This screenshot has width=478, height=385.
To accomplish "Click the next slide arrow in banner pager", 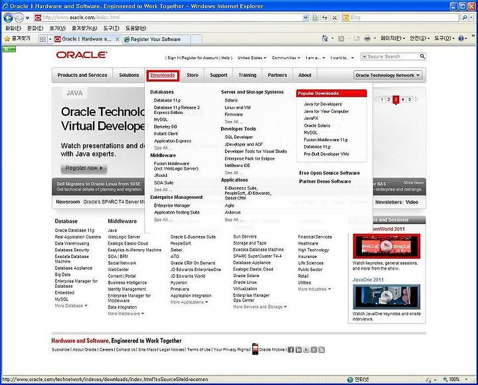I will click(416, 99).
